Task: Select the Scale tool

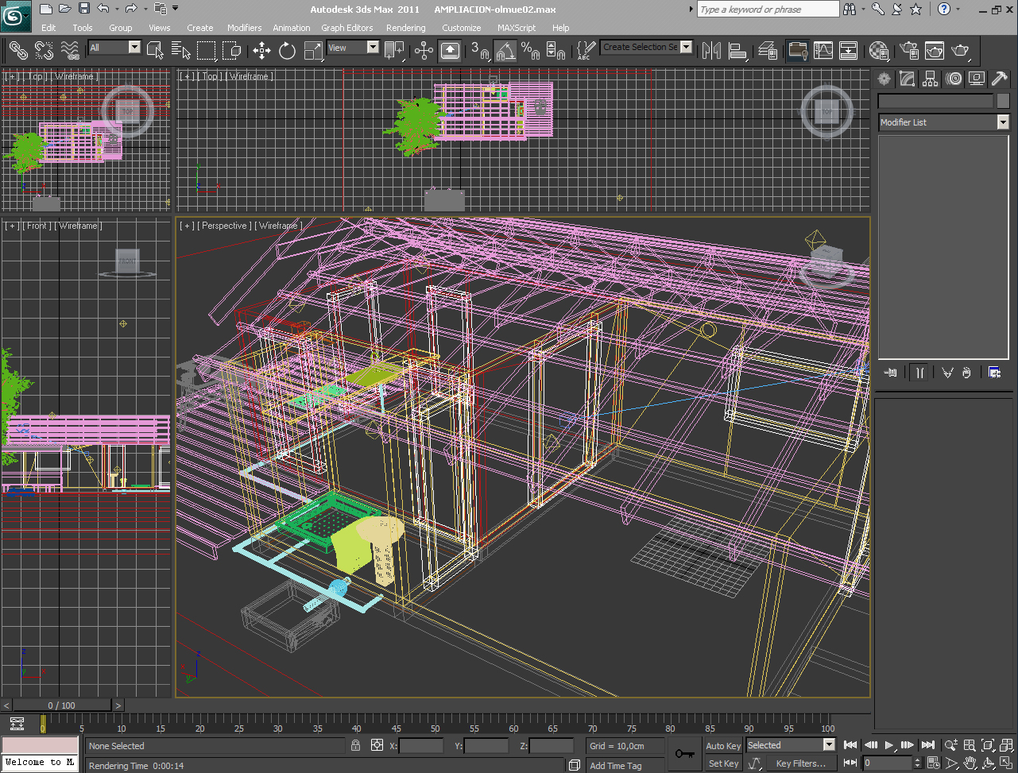Action: 313,51
